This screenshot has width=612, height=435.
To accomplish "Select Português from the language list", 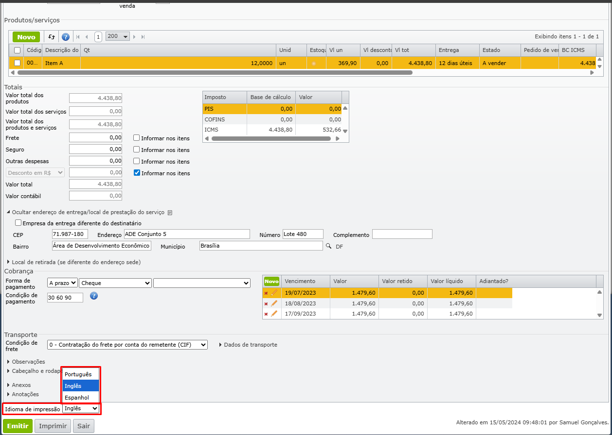I will coord(78,374).
